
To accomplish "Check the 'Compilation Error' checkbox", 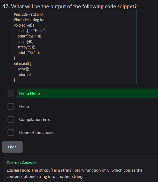I will (11, 120).
